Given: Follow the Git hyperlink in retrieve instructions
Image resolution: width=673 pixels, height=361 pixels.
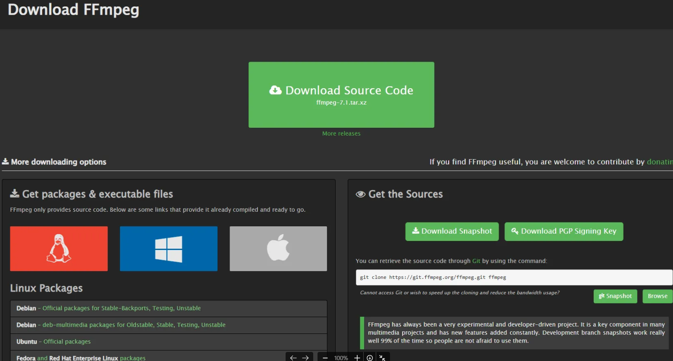Looking at the screenshot, I should tap(476, 261).
